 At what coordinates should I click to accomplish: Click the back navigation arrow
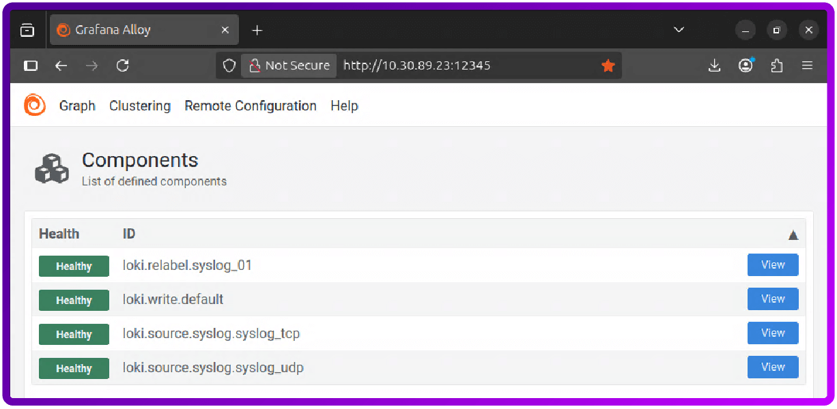click(61, 65)
